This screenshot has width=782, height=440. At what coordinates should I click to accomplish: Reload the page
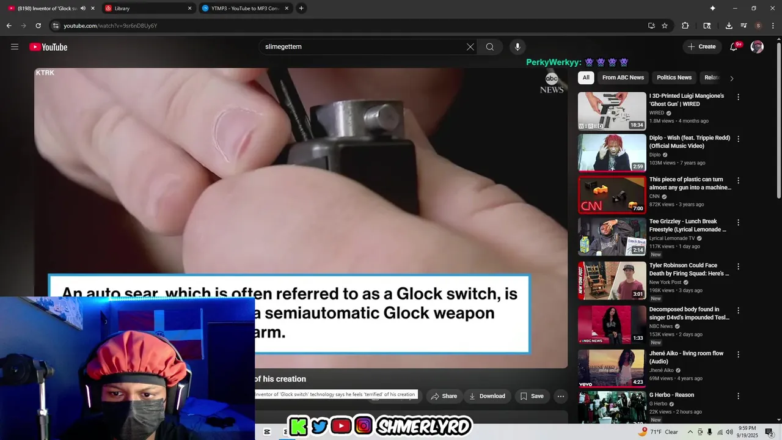[38, 26]
